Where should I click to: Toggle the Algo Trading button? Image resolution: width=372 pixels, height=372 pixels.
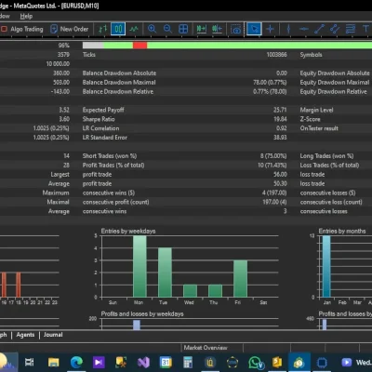[21, 29]
